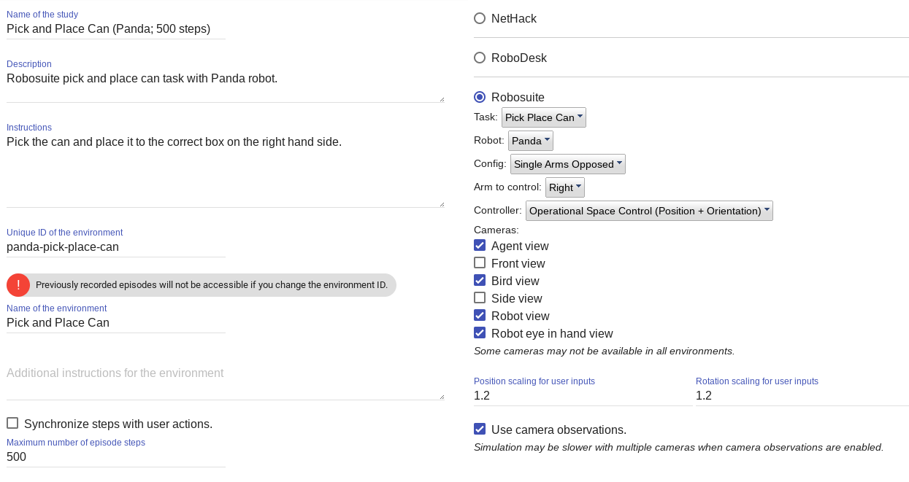This screenshot has height=482, width=909.
Task: Uncheck Robot eye in hand view
Action: tap(480, 333)
